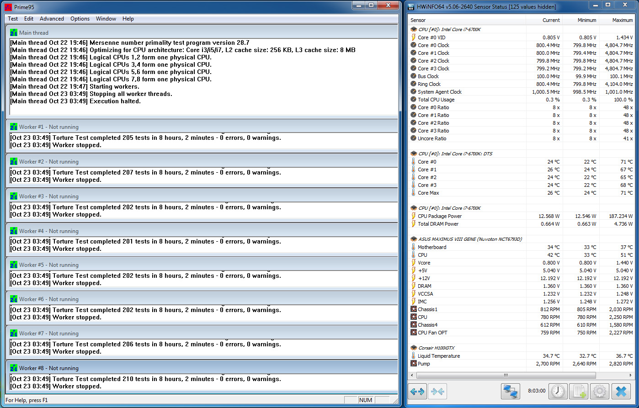Click the right arrow of HWiNFO horizontal scrollbar
Screen dimensions: 639x408
(x=630, y=375)
